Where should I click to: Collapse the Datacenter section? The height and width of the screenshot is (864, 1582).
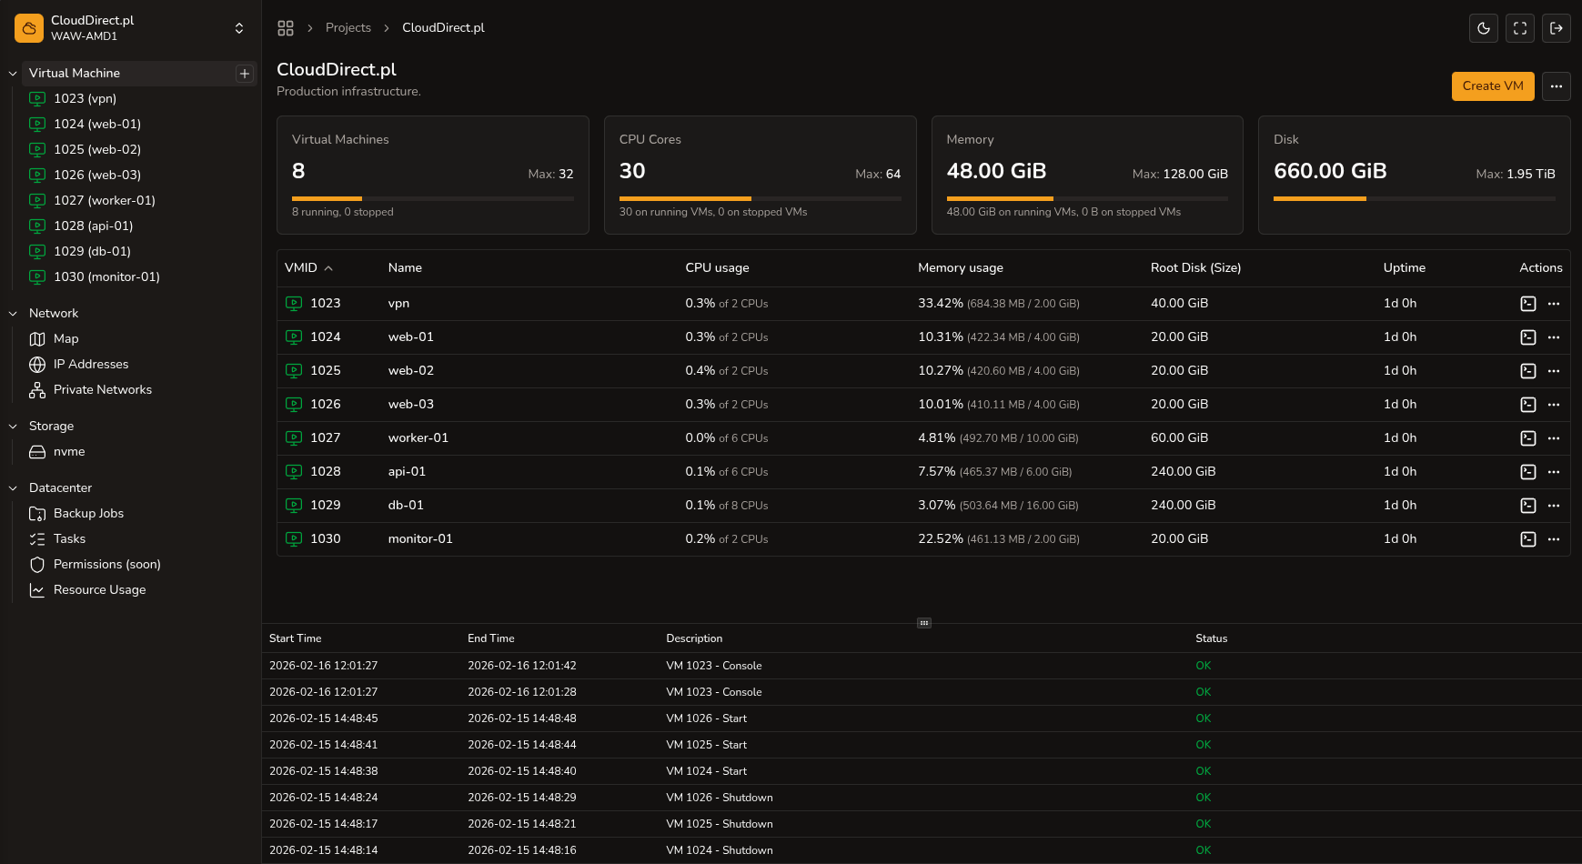click(x=13, y=487)
